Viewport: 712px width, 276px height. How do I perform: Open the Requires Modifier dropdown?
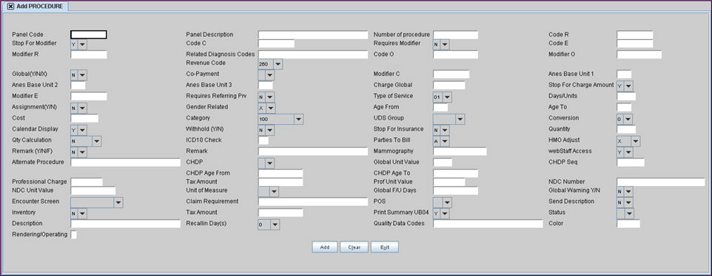click(x=445, y=44)
